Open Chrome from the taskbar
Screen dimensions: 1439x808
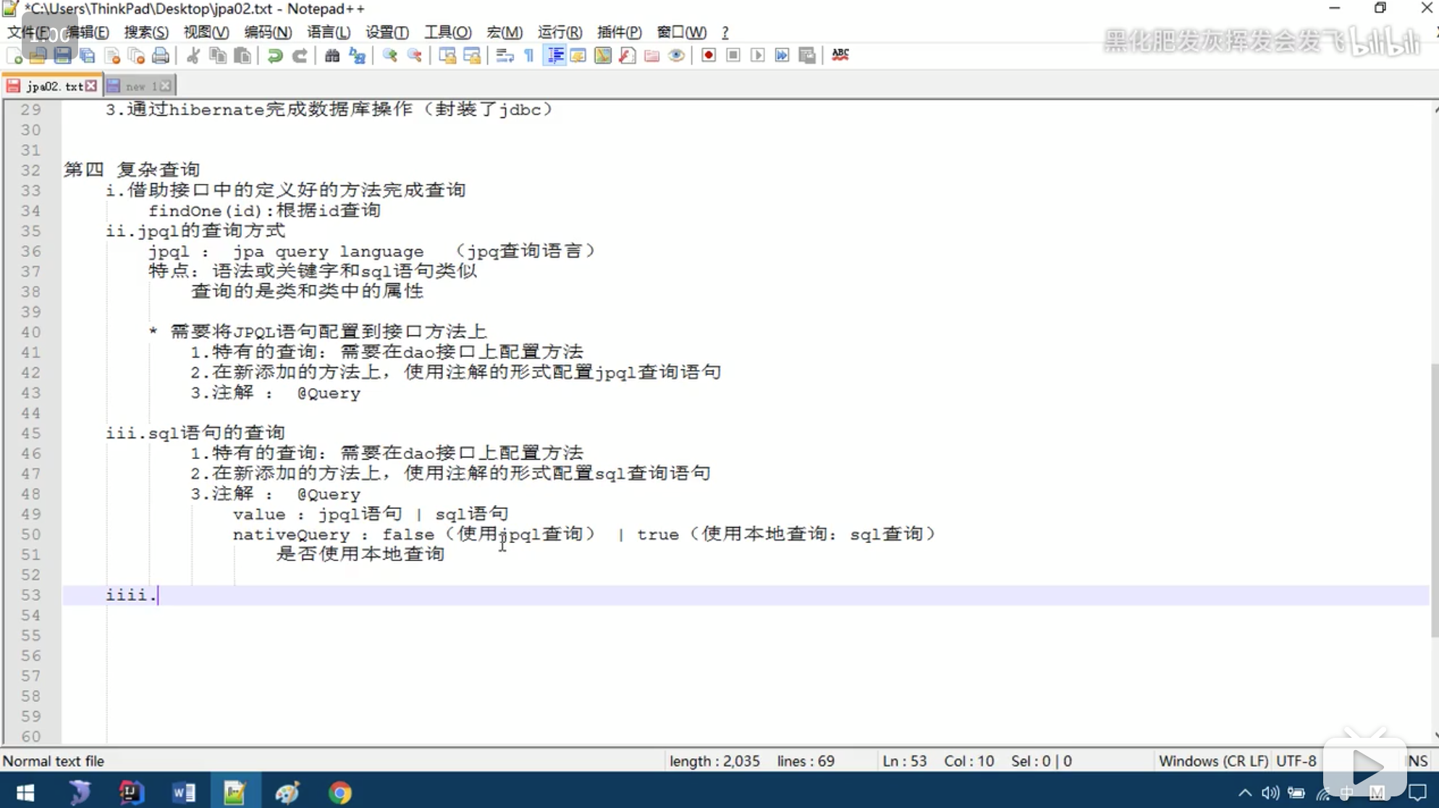click(339, 793)
